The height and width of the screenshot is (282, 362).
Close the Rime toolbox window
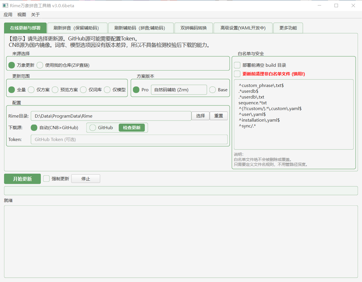point(353,5)
